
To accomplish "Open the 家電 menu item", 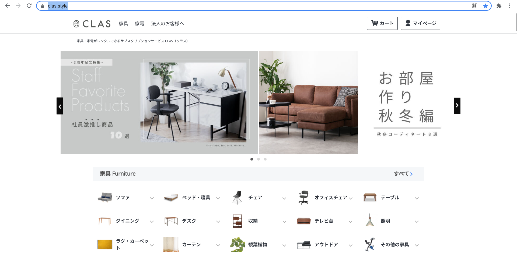I will tap(139, 24).
